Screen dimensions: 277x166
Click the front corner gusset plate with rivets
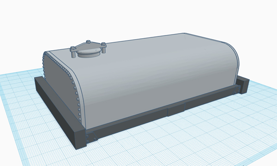(x=91, y=137)
